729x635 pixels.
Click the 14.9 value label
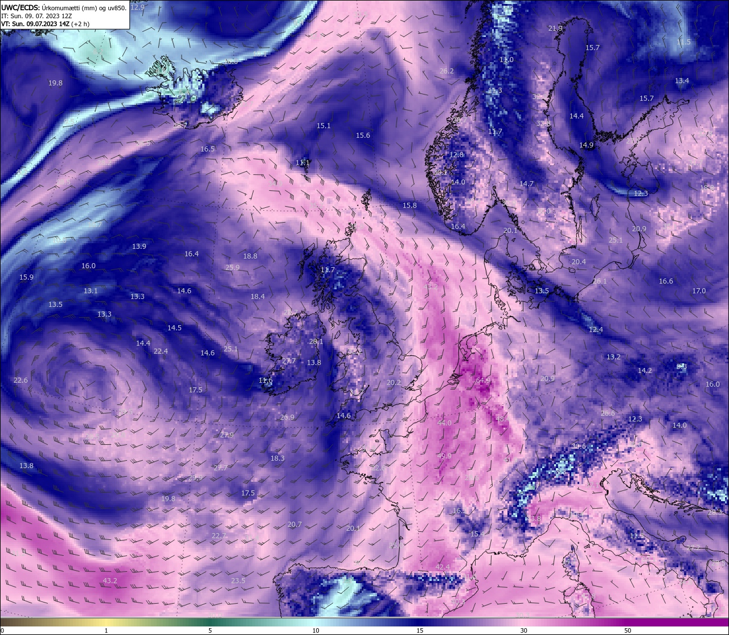586,145
